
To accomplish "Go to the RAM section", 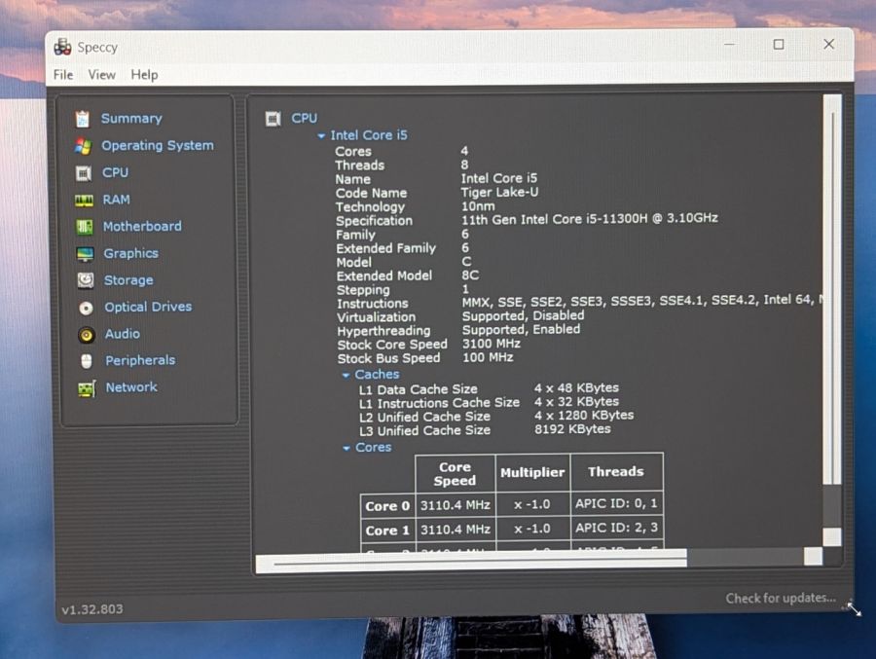I will click(116, 199).
